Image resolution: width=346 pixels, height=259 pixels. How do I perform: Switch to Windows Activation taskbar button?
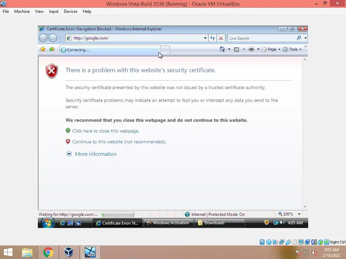click(168, 223)
